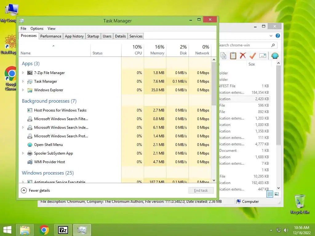Click Host Process for Windows Tasks icon
The width and height of the screenshot is (315, 236).
[x=30, y=110]
